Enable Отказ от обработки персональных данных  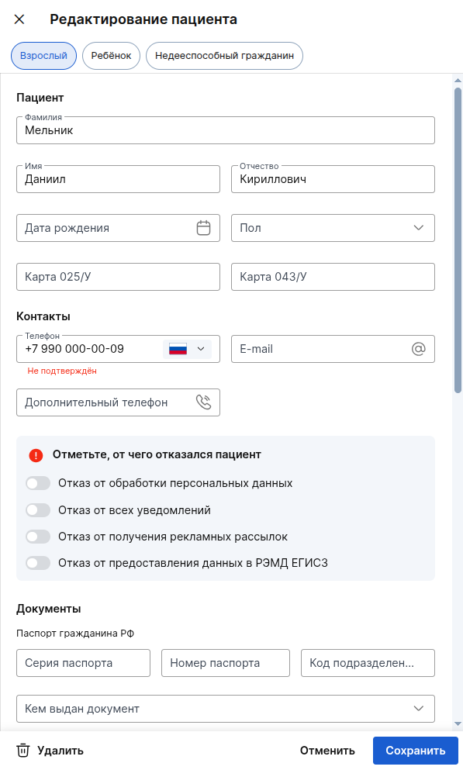click(x=38, y=483)
